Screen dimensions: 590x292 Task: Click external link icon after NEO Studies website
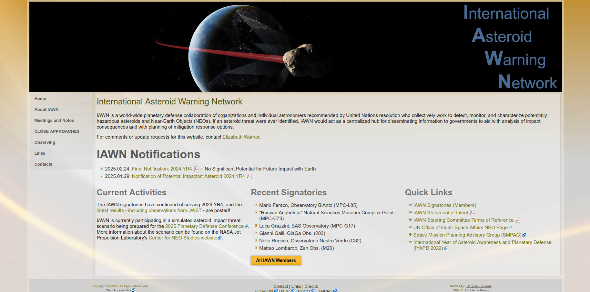click(x=220, y=238)
